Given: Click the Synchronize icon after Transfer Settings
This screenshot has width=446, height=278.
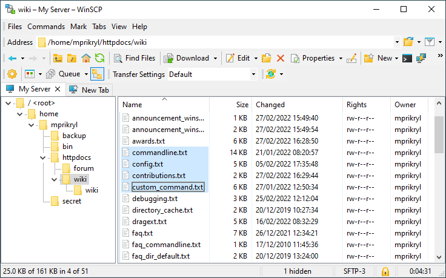Looking at the screenshot, I should [x=270, y=74].
